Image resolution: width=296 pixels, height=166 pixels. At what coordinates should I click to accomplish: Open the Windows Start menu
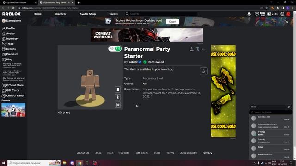click(x=4, y=163)
